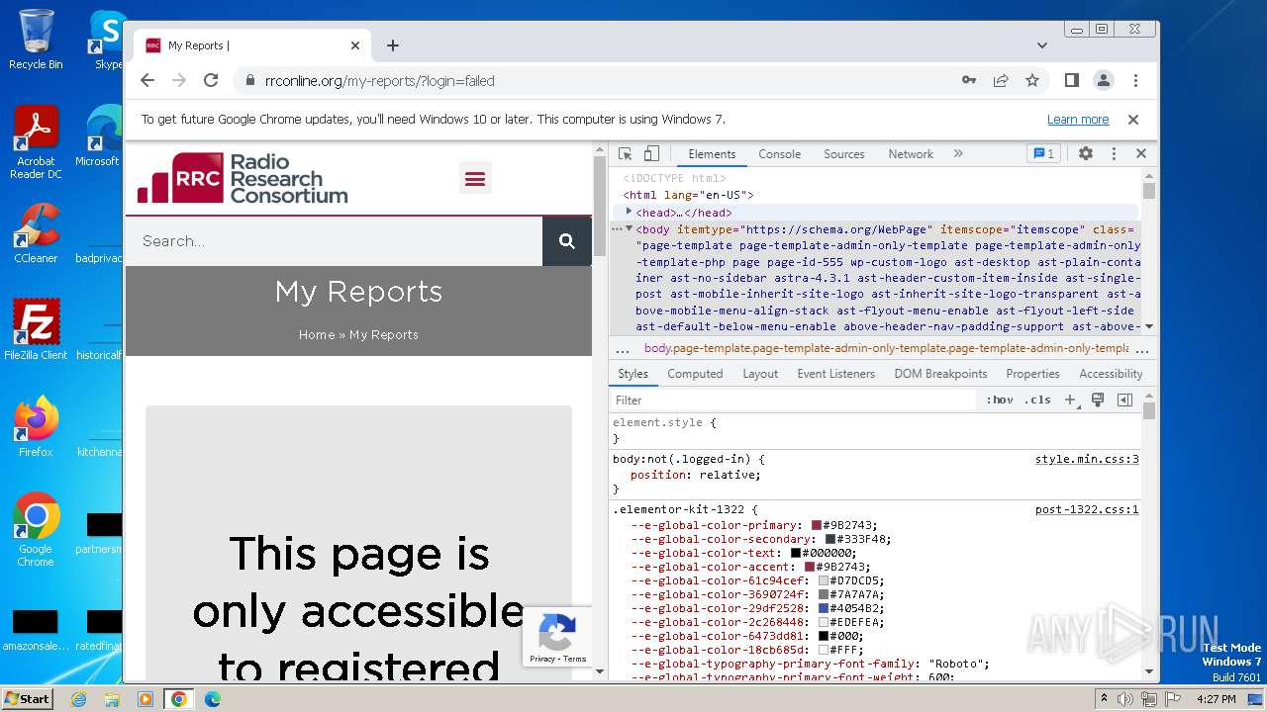1267x712 pixels.
Task: Click the accent color swatch
Action: [x=810, y=567]
